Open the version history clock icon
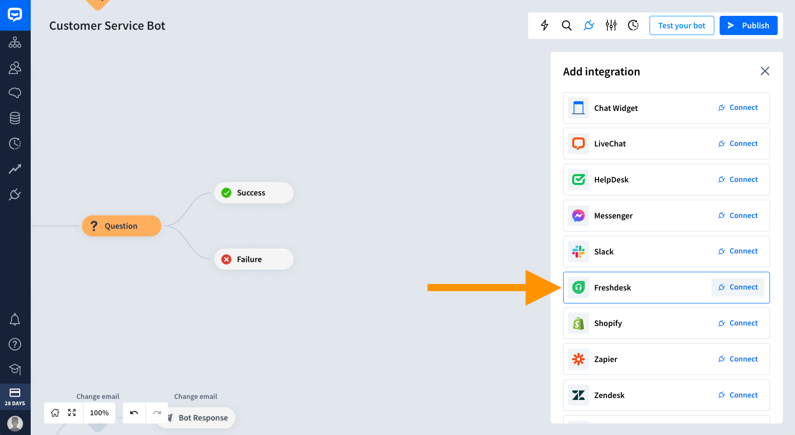Screen dimensions: 795x435 [x=633, y=25]
